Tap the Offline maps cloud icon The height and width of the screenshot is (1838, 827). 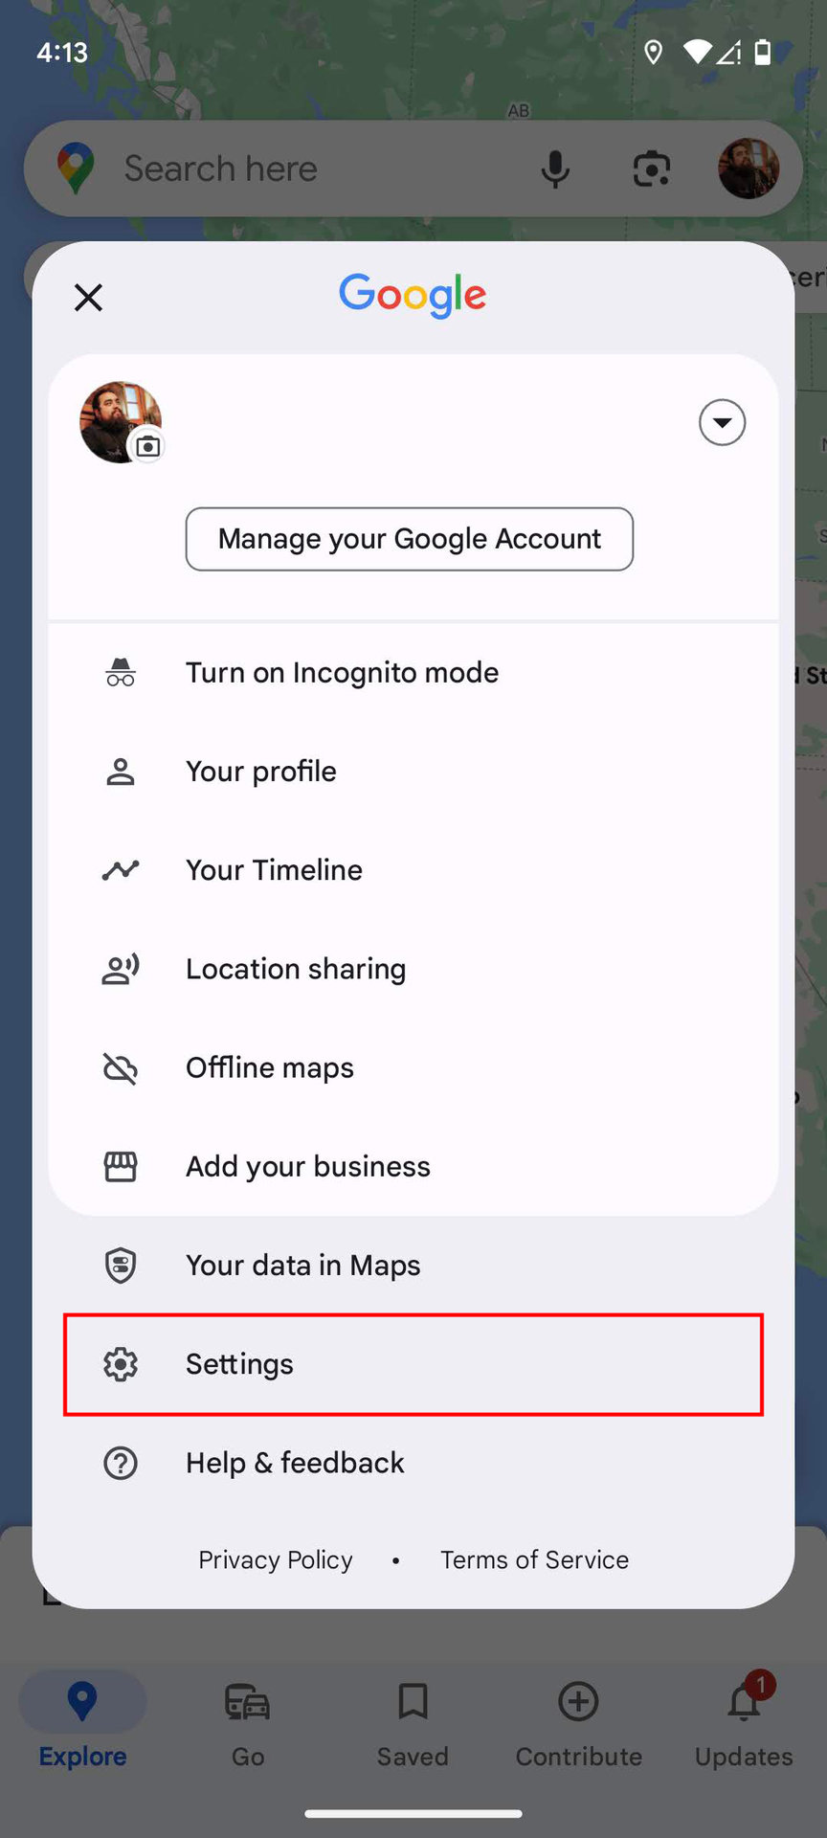[x=121, y=1067]
